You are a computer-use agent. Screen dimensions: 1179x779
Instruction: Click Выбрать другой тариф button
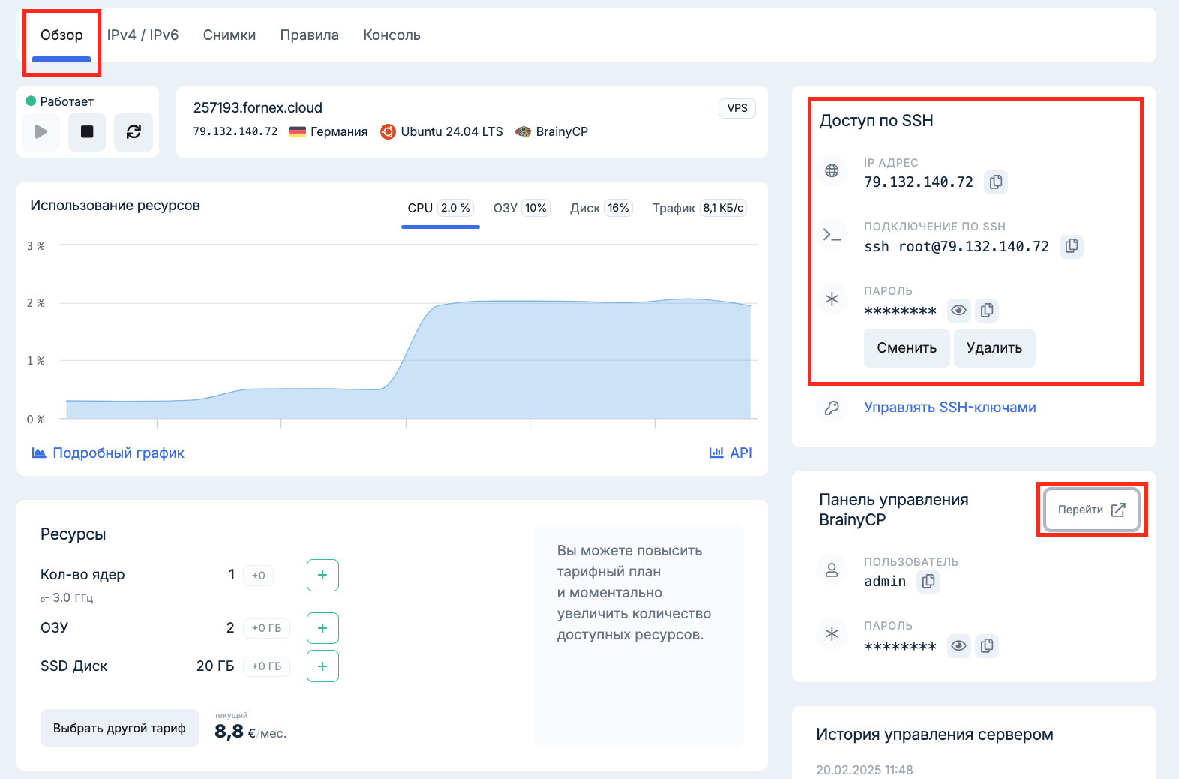[x=119, y=728]
